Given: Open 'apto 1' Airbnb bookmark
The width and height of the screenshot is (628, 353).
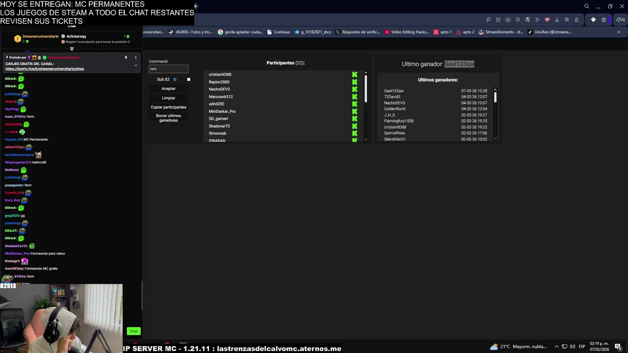Looking at the screenshot, I should pyautogui.click(x=443, y=32).
